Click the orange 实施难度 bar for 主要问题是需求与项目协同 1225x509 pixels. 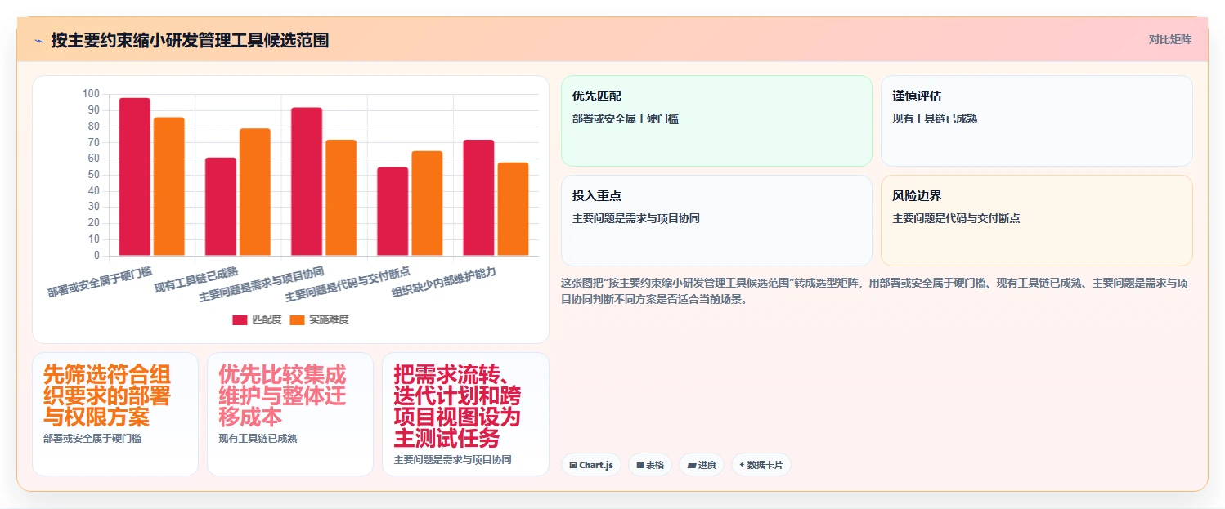pyautogui.click(x=341, y=198)
